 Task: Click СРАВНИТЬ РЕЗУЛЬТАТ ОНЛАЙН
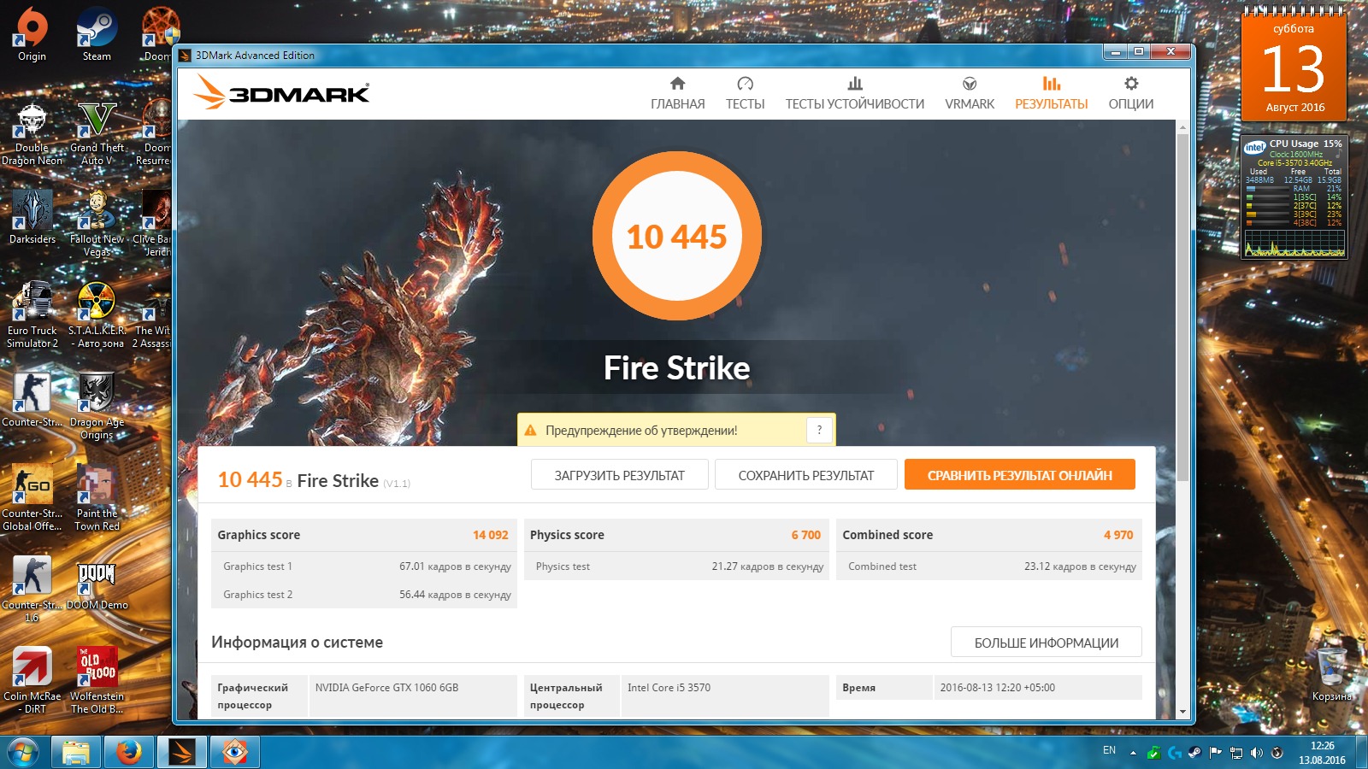(1020, 475)
